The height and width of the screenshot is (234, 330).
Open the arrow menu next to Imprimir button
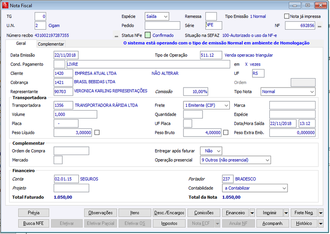[286, 213]
